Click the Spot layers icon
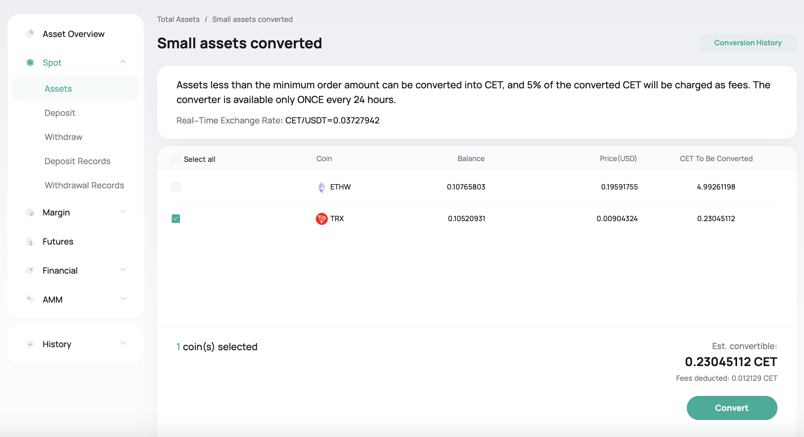 click(30, 62)
